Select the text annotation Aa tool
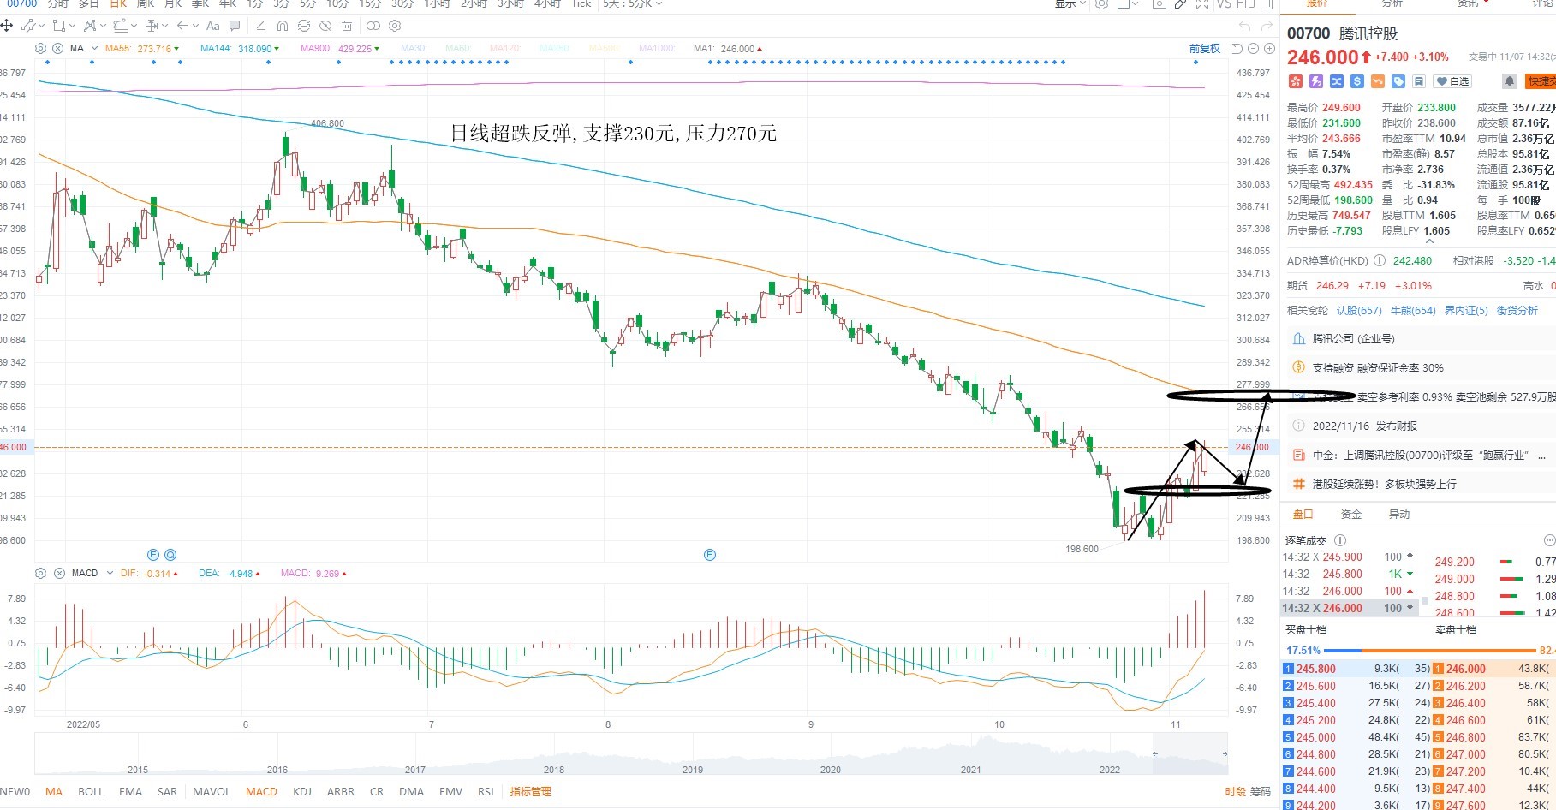Viewport: 1556px width, 810px height. coord(213,26)
